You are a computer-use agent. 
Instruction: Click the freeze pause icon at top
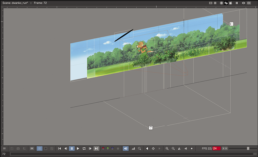pyautogui.click(x=237, y=3)
